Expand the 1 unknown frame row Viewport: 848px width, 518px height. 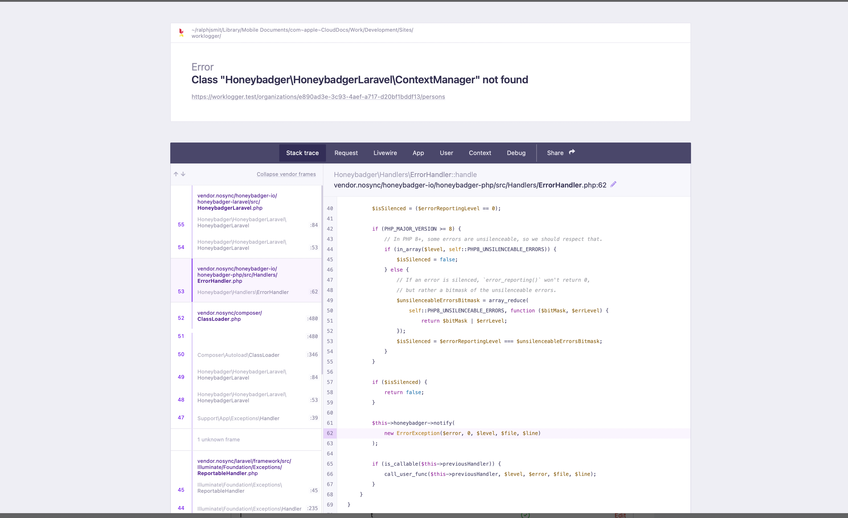pyautogui.click(x=219, y=440)
